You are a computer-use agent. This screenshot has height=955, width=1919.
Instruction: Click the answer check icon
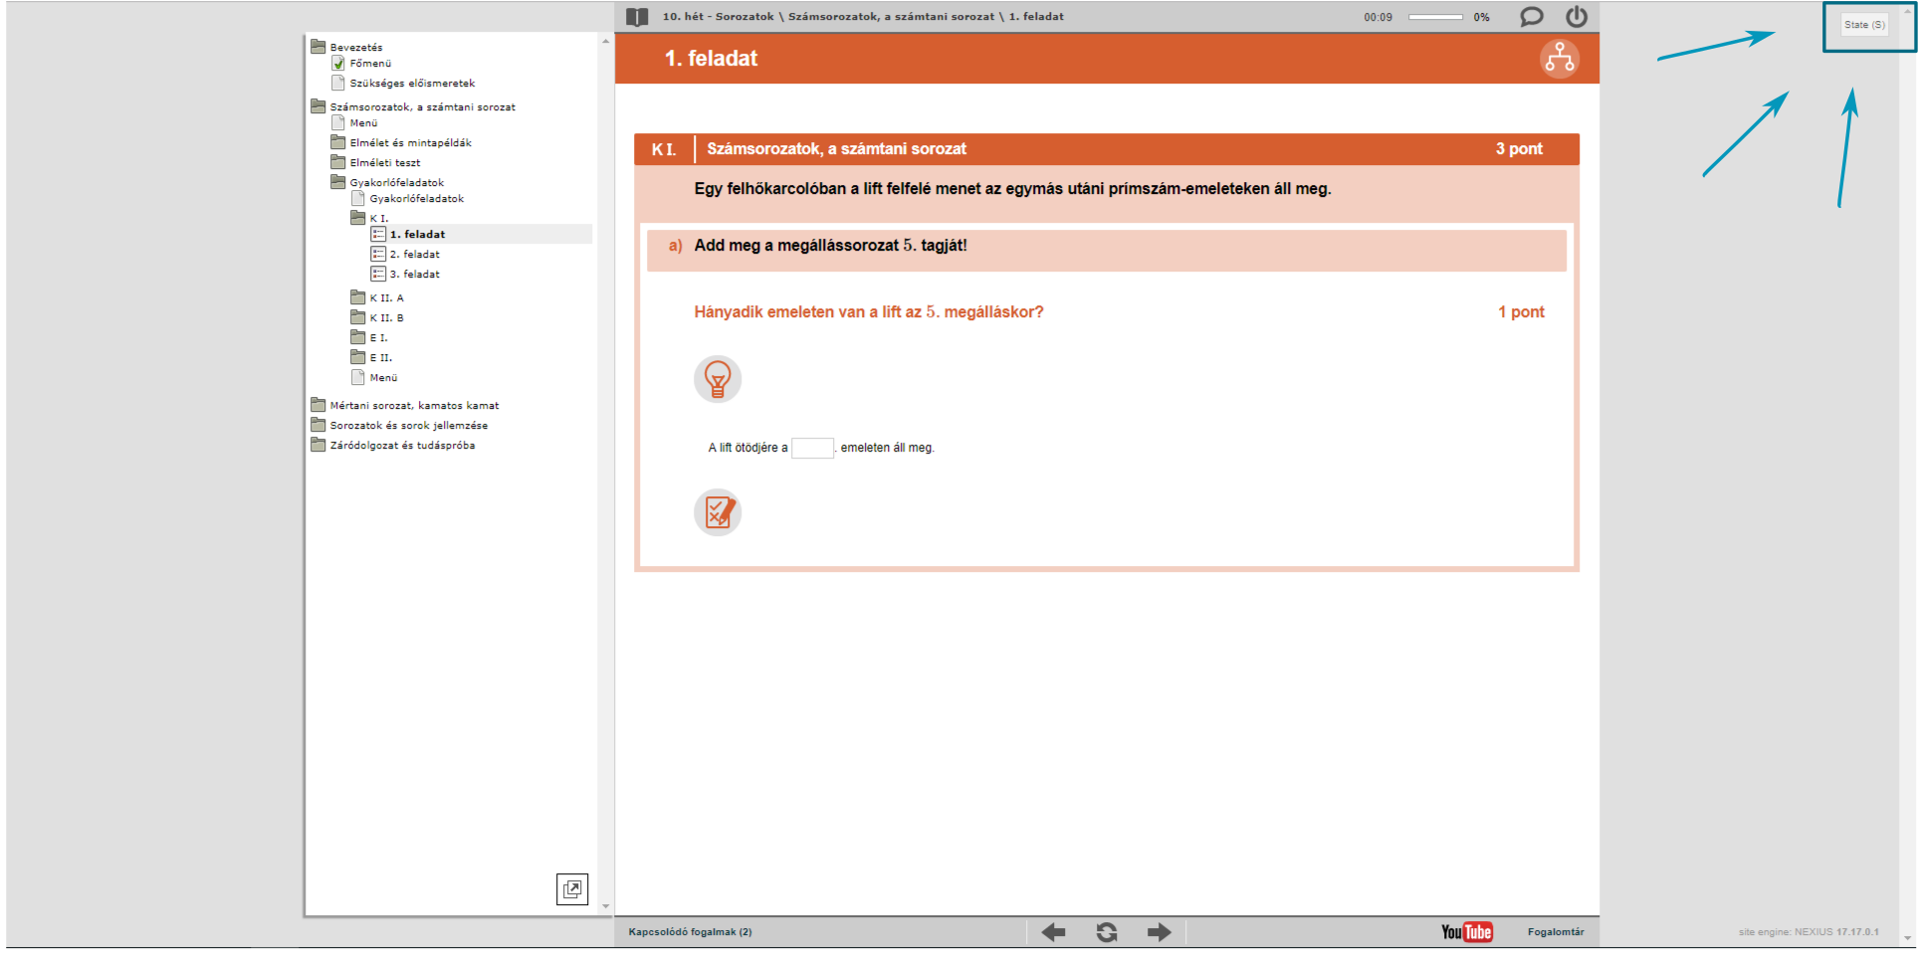(717, 512)
